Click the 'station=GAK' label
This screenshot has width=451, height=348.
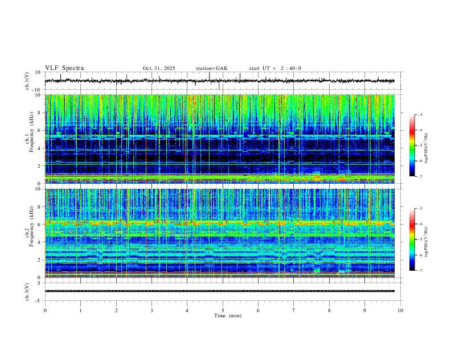click(x=211, y=68)
